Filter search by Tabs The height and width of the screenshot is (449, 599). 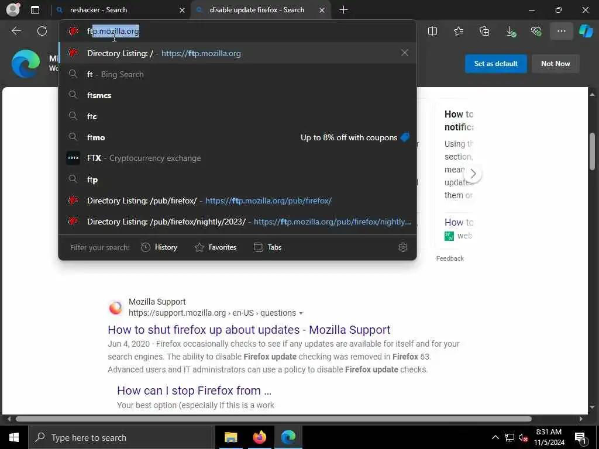point(267,247)
